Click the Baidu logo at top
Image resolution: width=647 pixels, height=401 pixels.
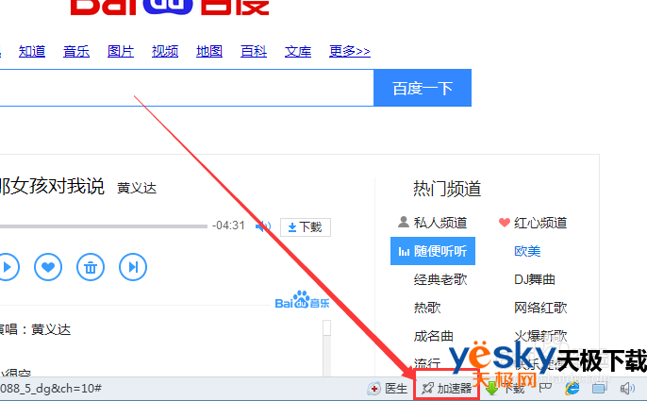point(170,8)
